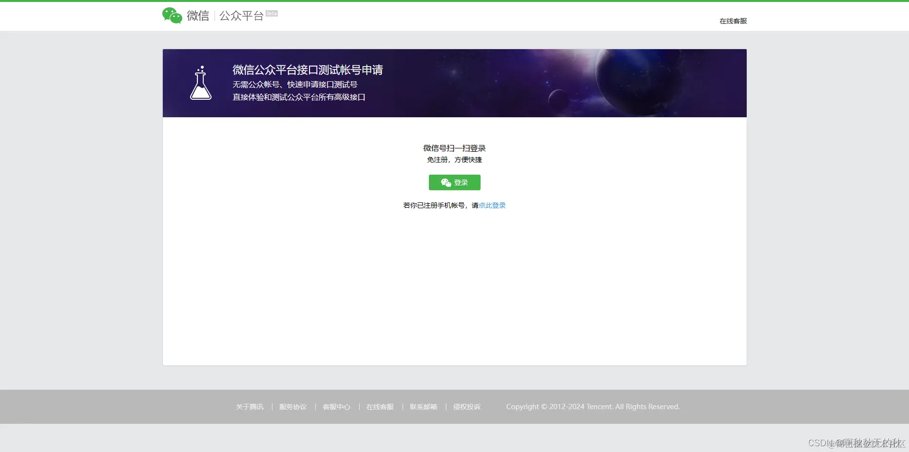Click the banner title 微信公众平台接口测试帐号申请

coord(307,70)
